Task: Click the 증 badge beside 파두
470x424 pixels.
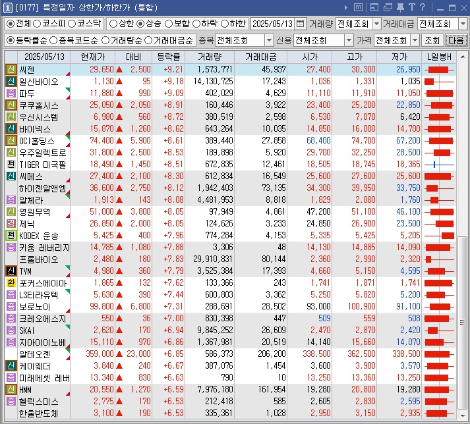Action: (x=11, y=93)
